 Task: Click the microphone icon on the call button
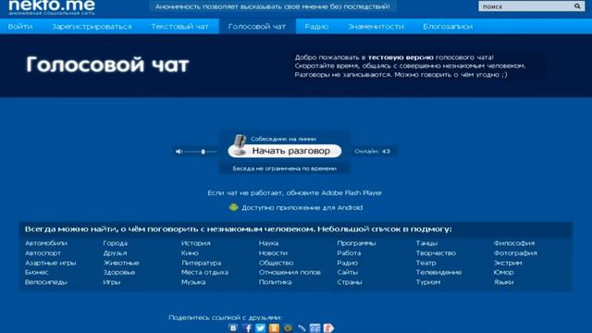(239, 145)
